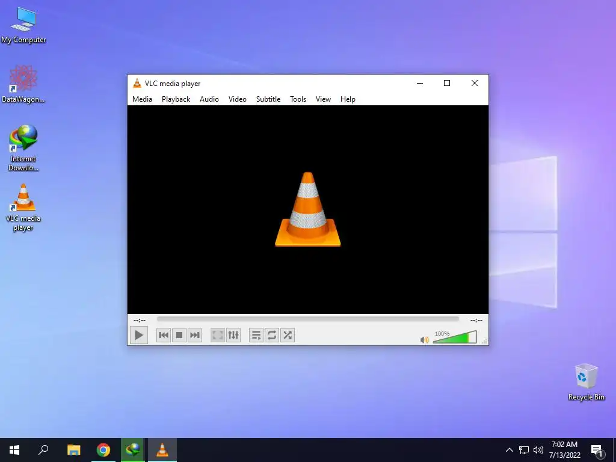
Task: Close the VLC media player window
Action: pos(475,83)
